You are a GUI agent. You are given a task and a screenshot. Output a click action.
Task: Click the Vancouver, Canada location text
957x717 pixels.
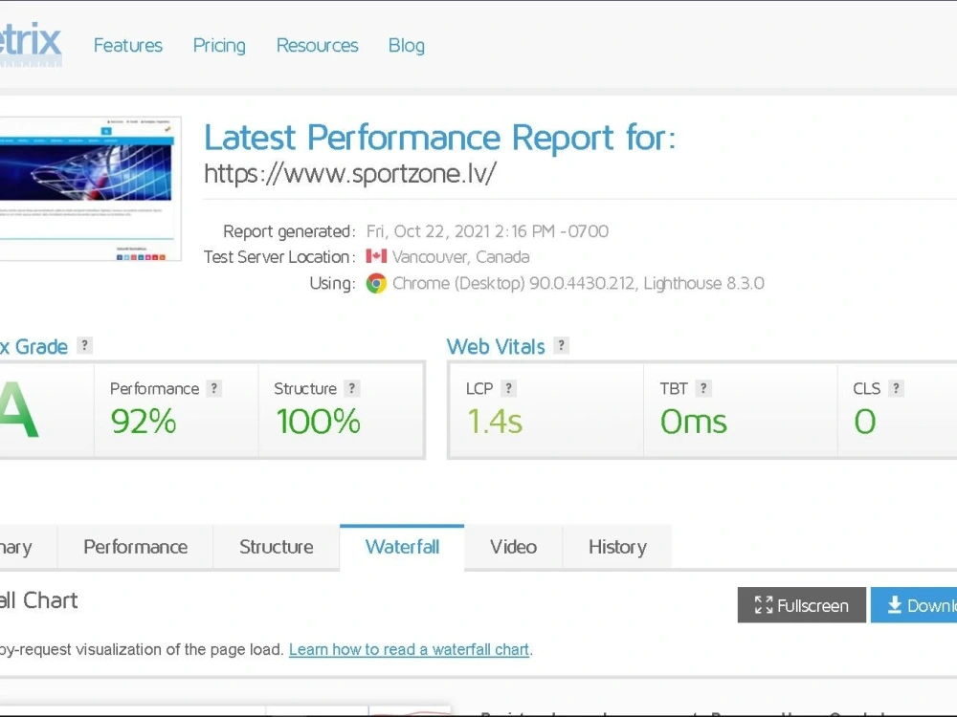(x=461, y=256)
